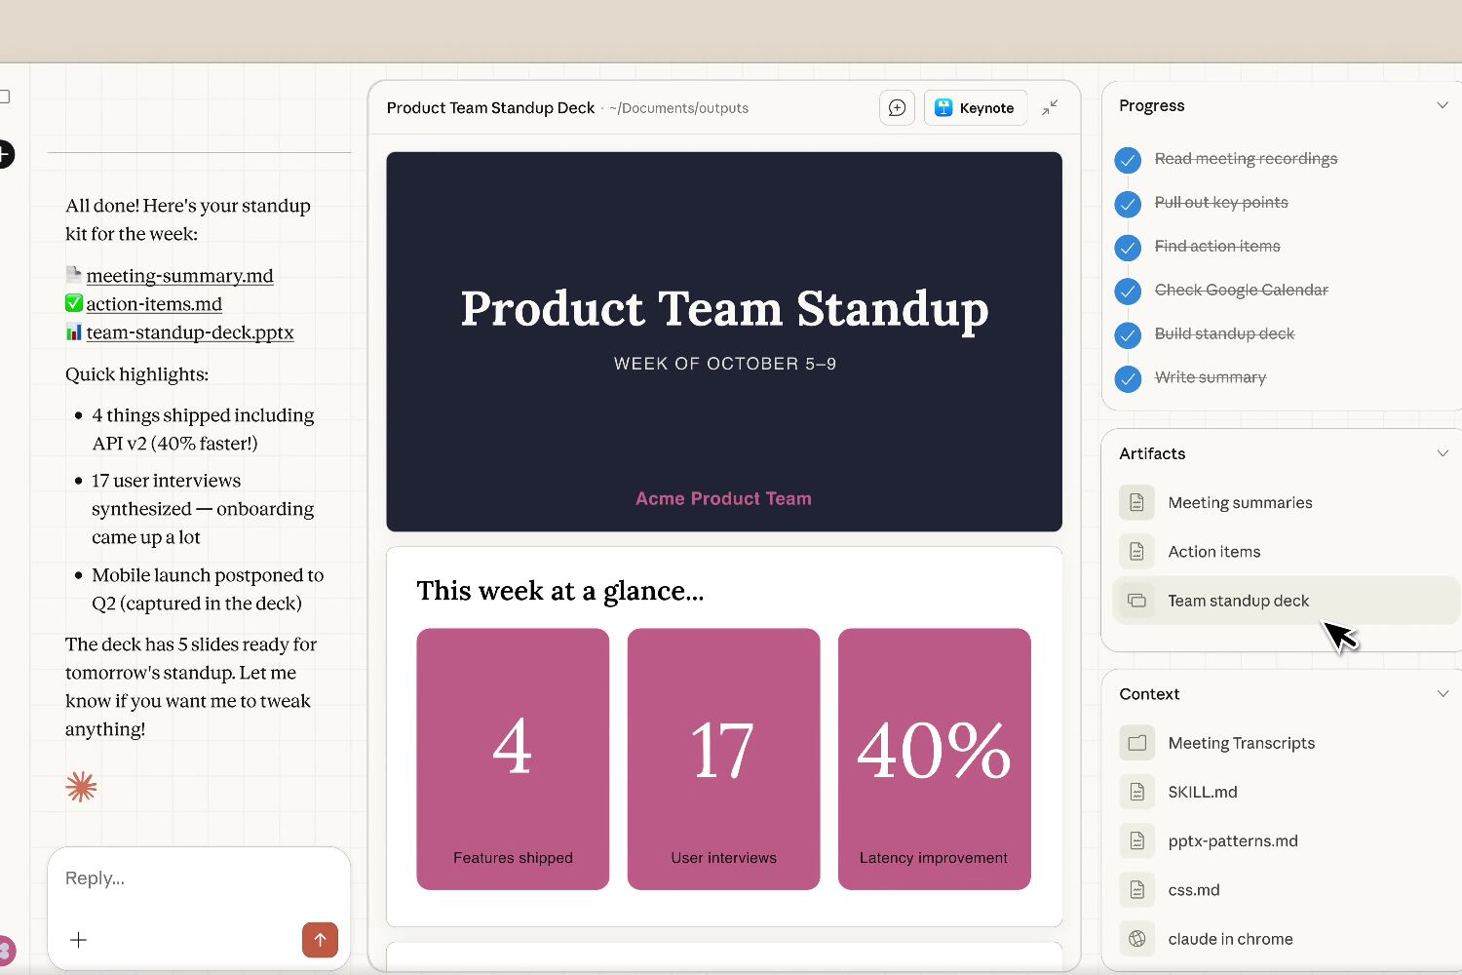Click the claude in chrome globe icon
Viewport: 1462px width, 975px height.
coord(1136,939)
